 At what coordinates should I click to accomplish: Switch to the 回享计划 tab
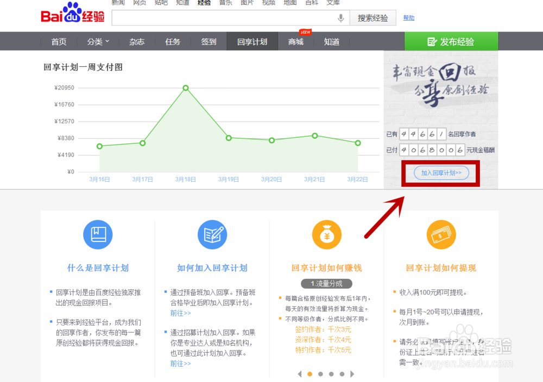coord(252,41)
